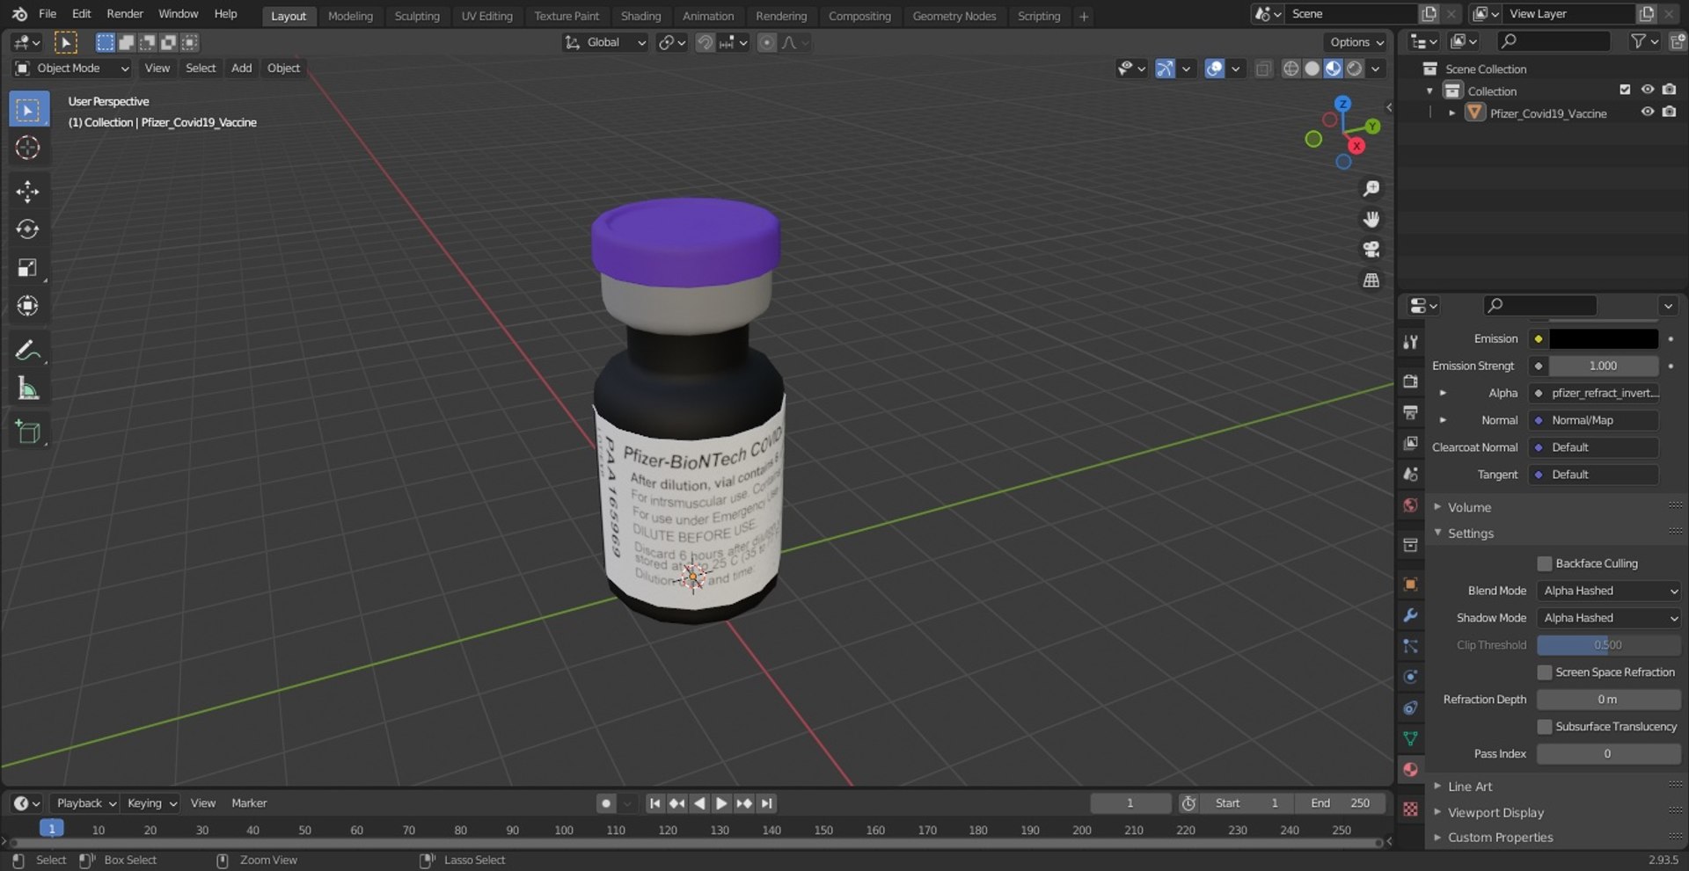1689x871 pixels.
Task: Toggle Collection eye visibility
Action: tap(1648, 90)
